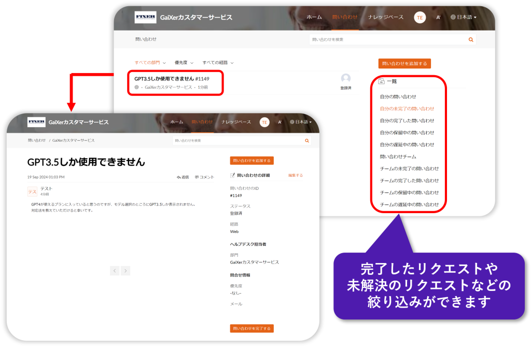Switch to ナレッジベース tab on the ticket list page
Viewport: 531px width, 347px height.
point(385,18)
